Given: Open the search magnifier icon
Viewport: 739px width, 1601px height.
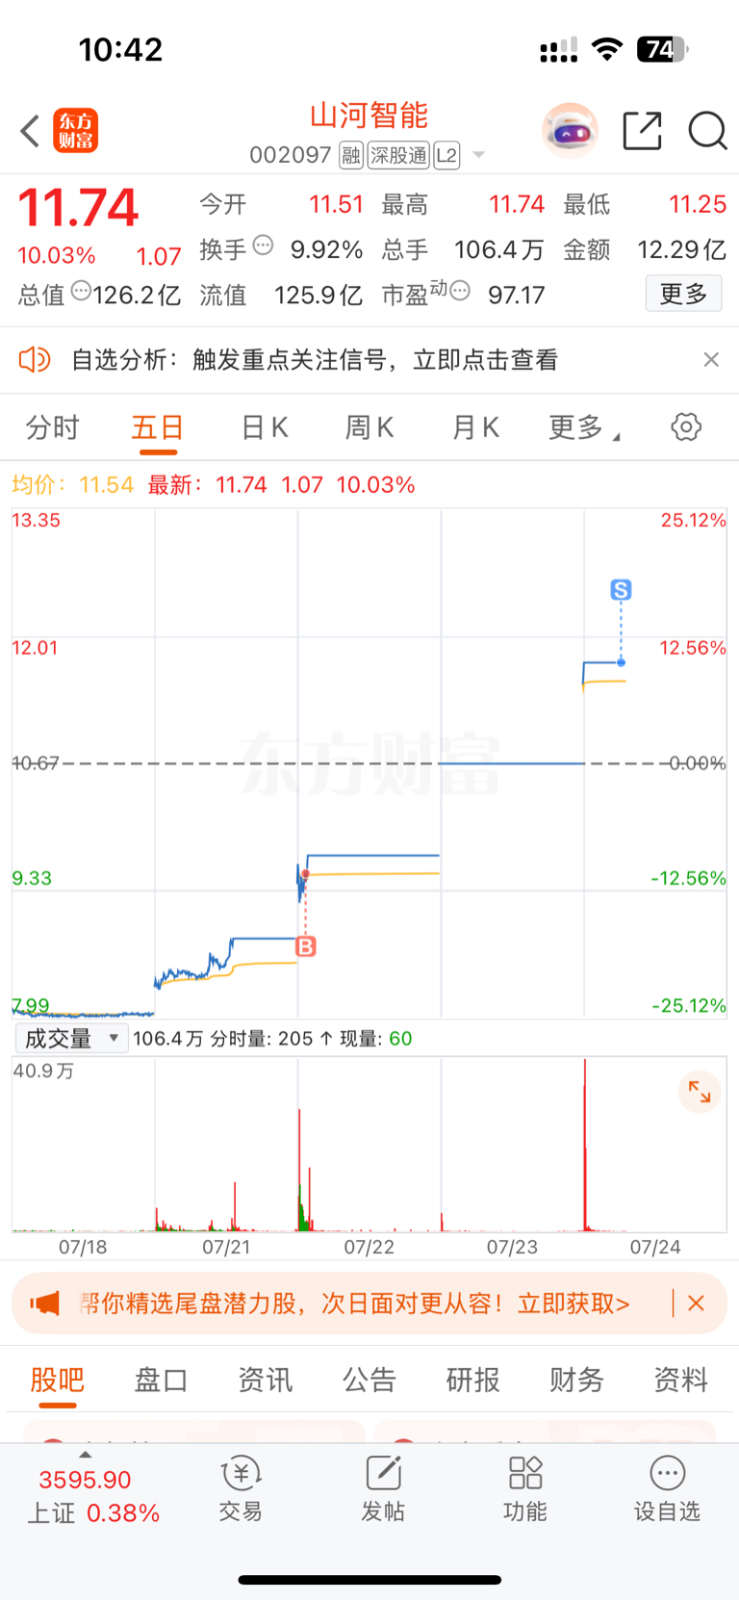Looking at the screenshot, I should pyautogui.click(x=707, y=130).
